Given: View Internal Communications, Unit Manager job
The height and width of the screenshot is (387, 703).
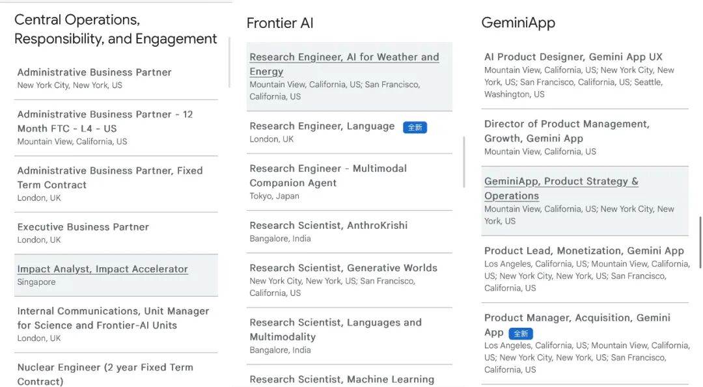Looking at the screenshot, I should pyautogui.click(x=113, y=318).
